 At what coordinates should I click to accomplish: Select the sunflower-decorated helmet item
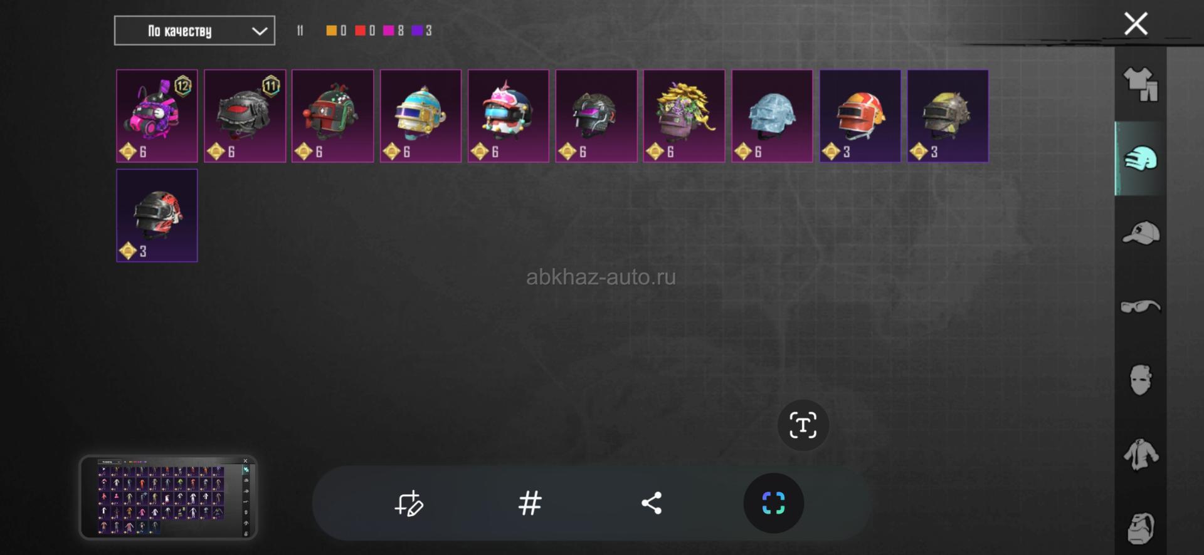pos(684,116)
